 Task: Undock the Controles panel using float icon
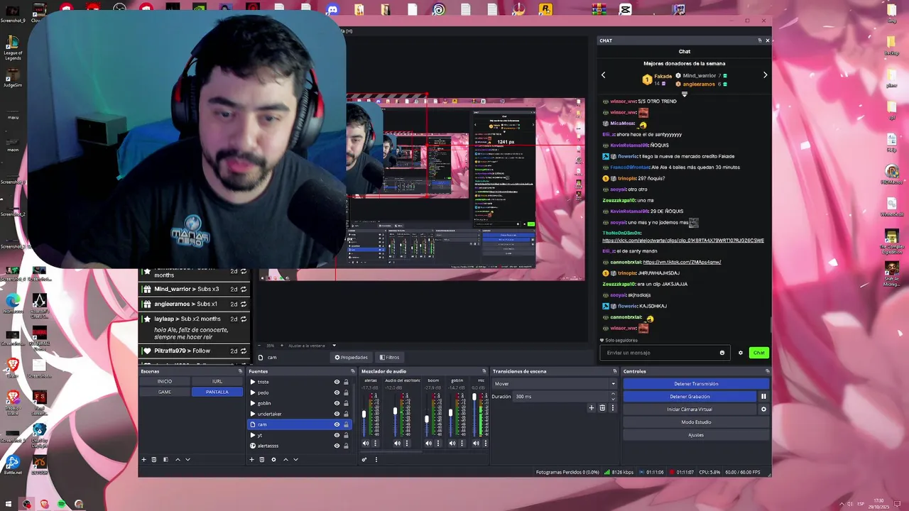[x=766, y=371]
